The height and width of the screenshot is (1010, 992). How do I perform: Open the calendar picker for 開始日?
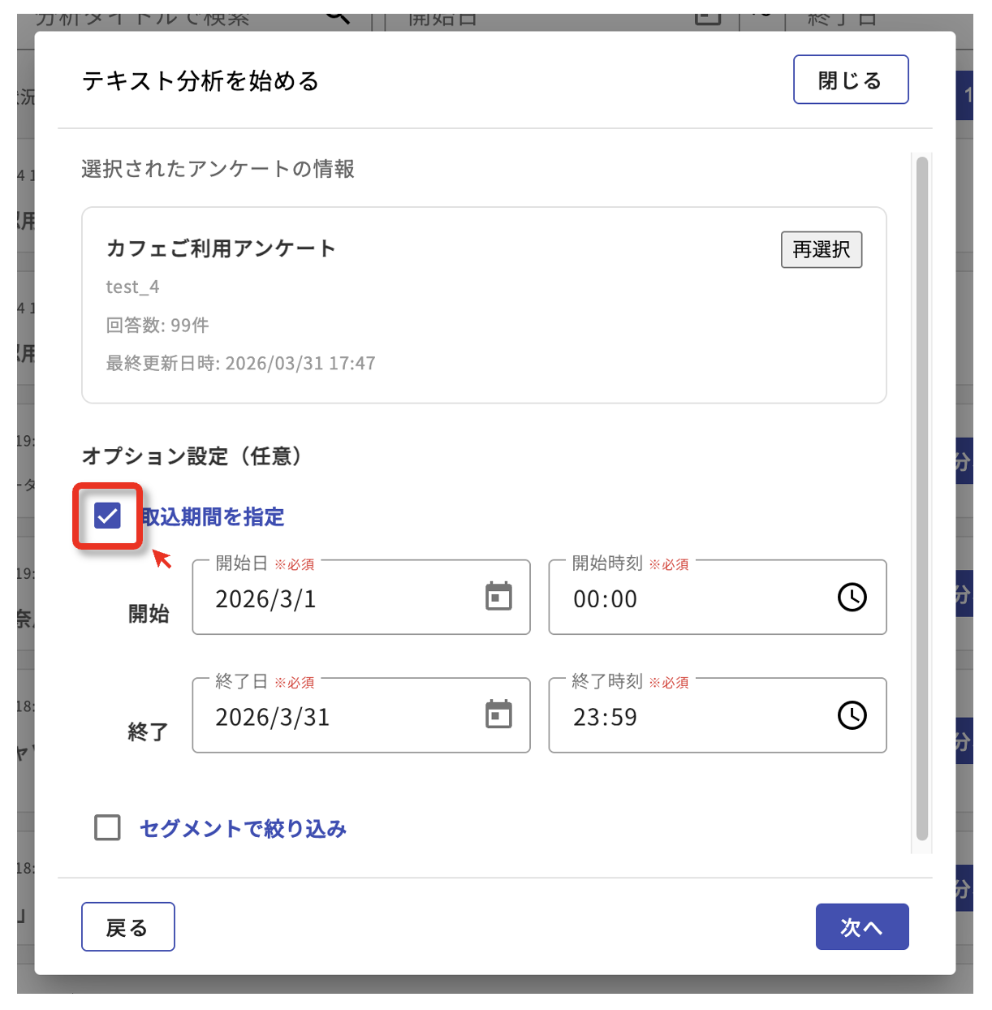pos(498,597)
